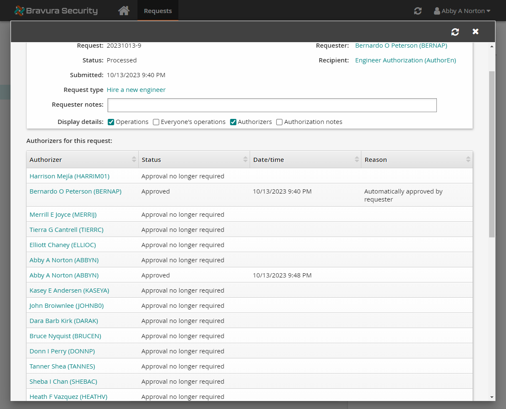Screen dimensions: 506x409
Task: Click the home icon in the navigation bar
Action: [x=124, y=11]
